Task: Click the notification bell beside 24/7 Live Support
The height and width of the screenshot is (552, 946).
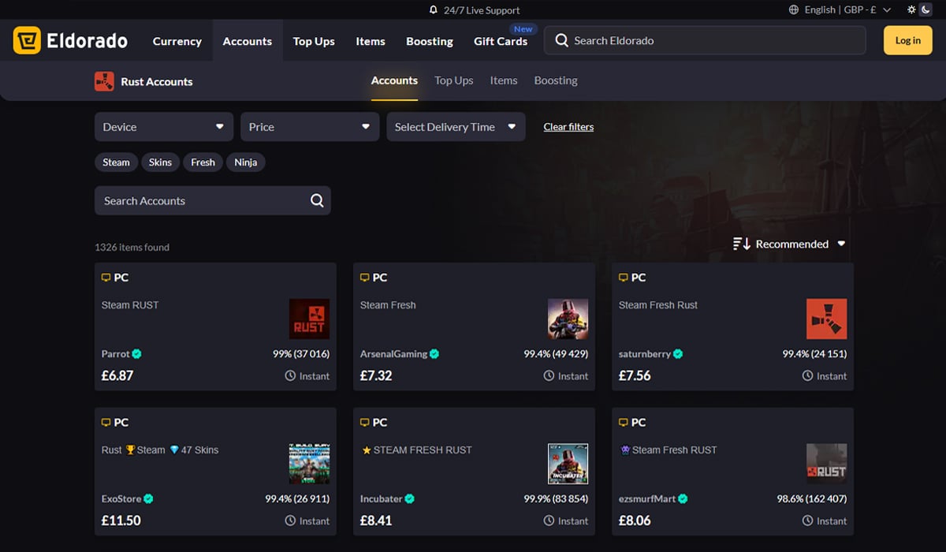Action: pyautogui.click(x=432, y=10)
